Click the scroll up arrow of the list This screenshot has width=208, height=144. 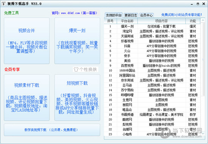pos(203,20)
